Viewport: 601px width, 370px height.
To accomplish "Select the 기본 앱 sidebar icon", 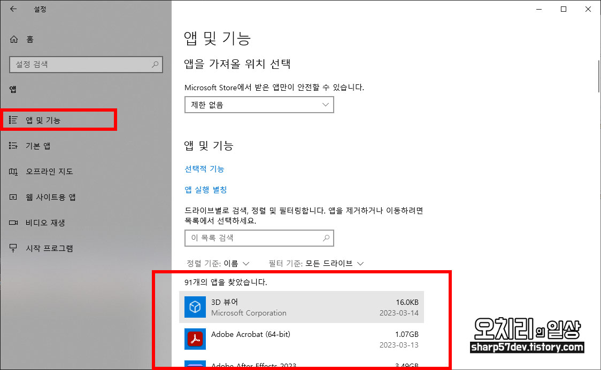I will click(13, 146).
